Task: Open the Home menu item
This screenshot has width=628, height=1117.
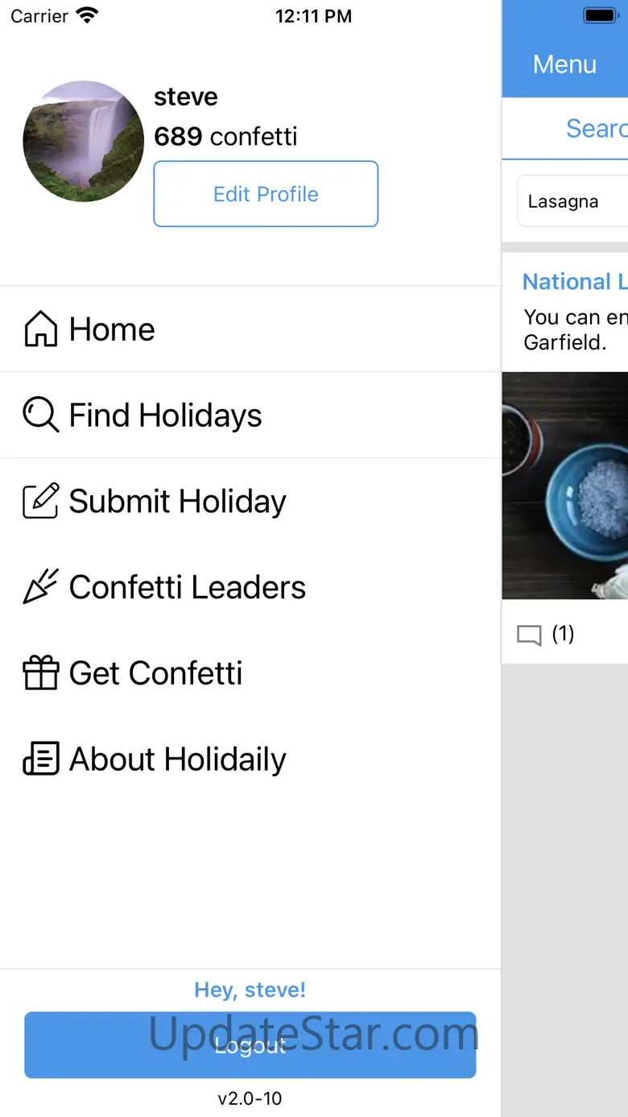Action: point(112,329)
